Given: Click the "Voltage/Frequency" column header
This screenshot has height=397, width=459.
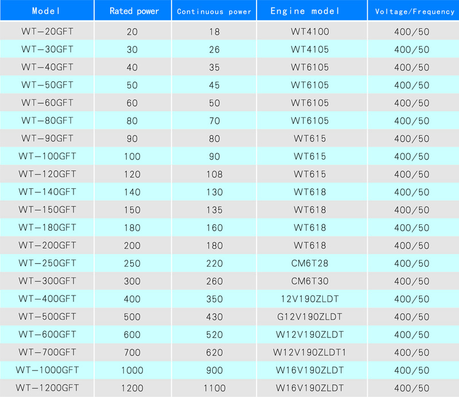Looking at the screenshot, I should (413, 10).
